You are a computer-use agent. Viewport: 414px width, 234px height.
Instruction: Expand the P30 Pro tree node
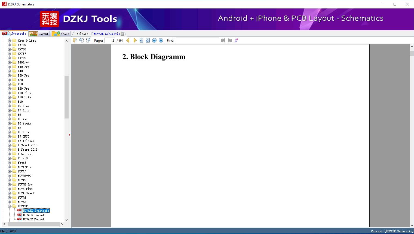tap(10, 75)
